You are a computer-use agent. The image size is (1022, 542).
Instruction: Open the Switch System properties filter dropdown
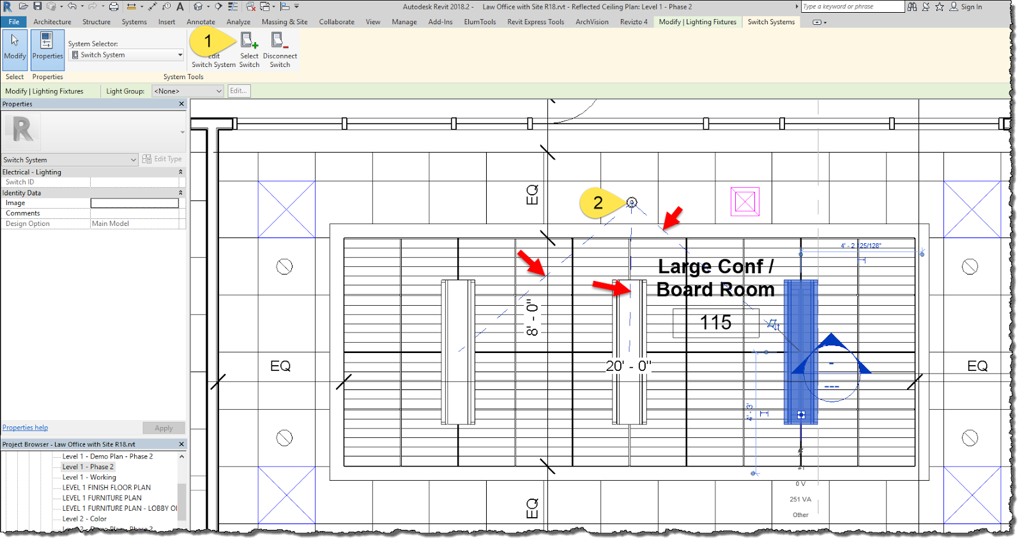point(70,160)
